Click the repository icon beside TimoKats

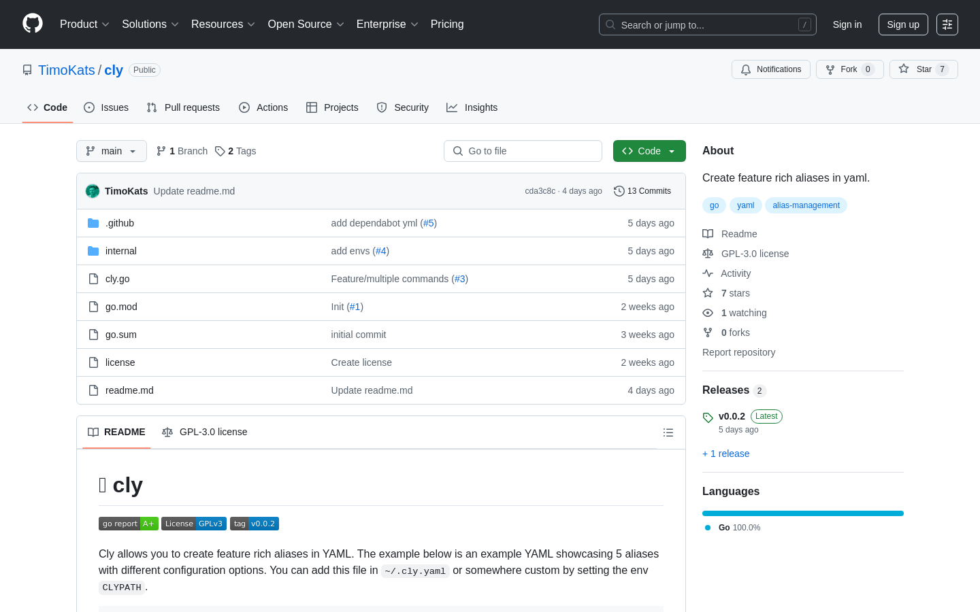click(27, 70)
